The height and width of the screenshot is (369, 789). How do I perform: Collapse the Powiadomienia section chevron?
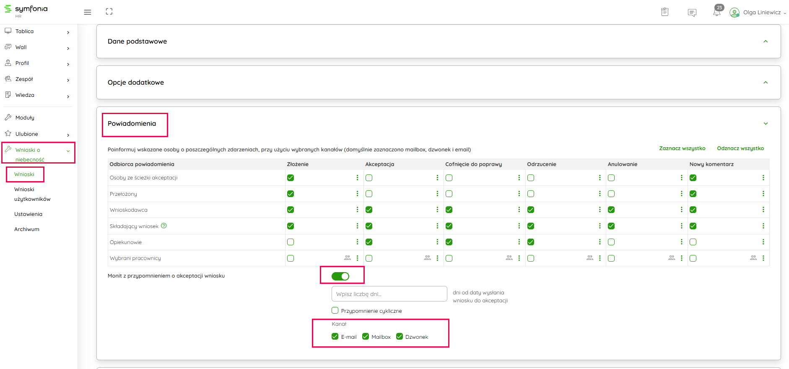tap(765, 124)
